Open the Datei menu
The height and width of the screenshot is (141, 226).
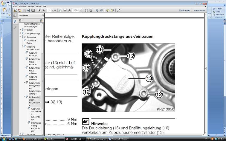(15, 6)
